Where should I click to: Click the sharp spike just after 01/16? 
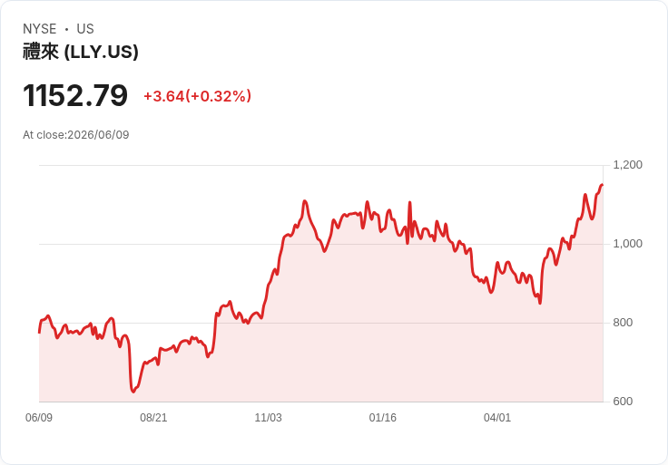pos(410,202)
